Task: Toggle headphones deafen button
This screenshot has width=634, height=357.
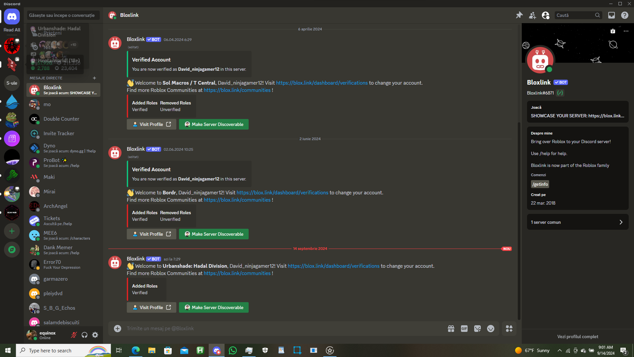Action: (85, 335)
